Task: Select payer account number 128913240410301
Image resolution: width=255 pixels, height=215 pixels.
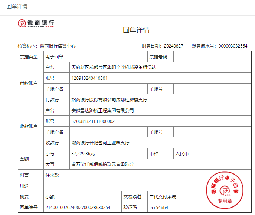Action: [89, 78]
